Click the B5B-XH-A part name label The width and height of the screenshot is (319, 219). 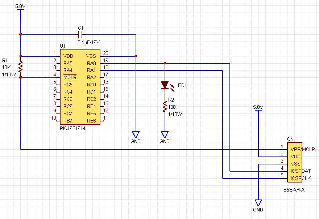[294, 189]
